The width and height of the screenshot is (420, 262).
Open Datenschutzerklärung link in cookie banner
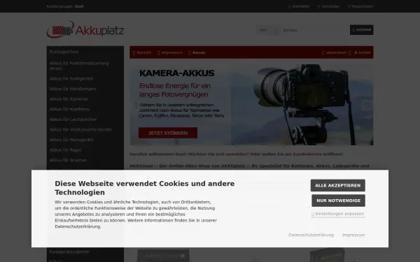(311, 235)
